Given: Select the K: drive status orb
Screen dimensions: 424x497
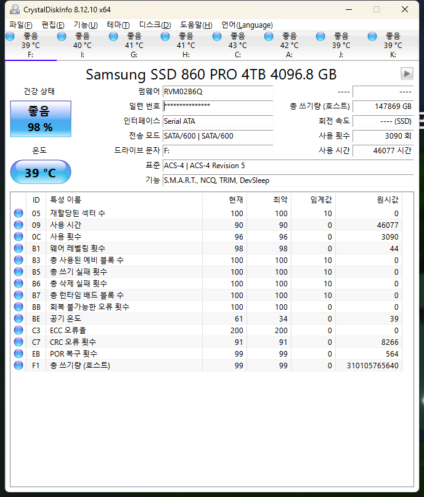Looking at the screenshot, I should tap(372, 37).
